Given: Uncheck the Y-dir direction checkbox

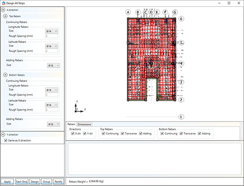Looking at the screenshot, I should click(85, 133).
